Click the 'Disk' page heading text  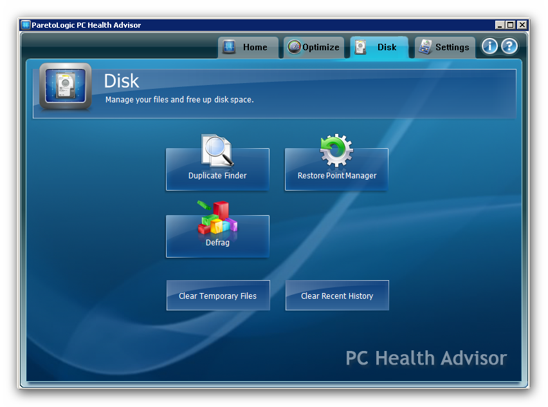(x=122, y=81)
